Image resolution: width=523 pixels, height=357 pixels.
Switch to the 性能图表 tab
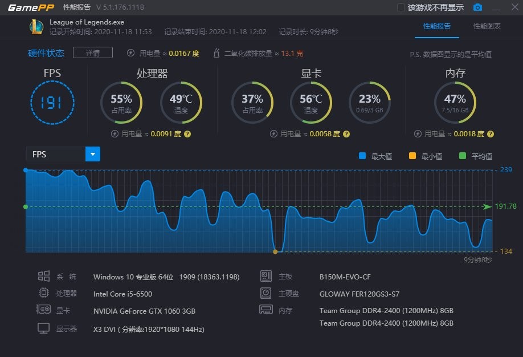click(x=487, y=26)
